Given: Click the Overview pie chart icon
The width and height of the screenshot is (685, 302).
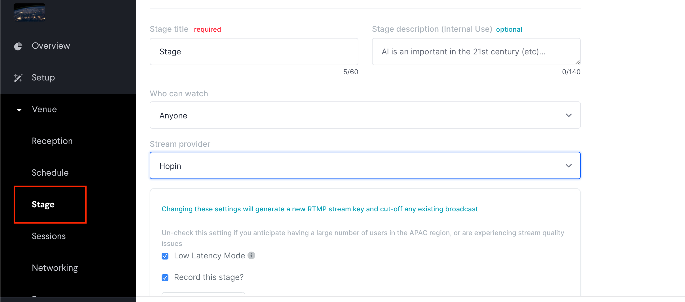Looking at the screenshot, I should point(18,46).
